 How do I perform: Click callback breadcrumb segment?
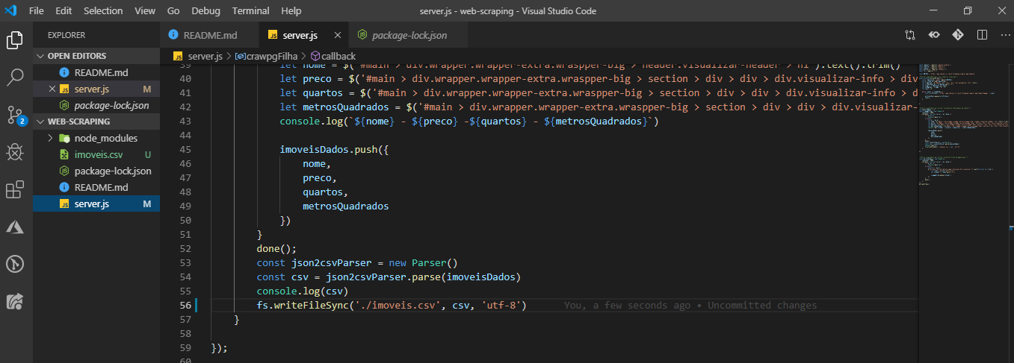tap(333, 56)
